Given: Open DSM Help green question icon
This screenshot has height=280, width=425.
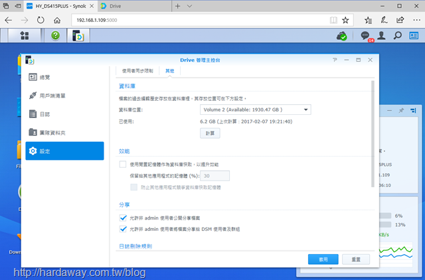Looking at the screenshot, I should (55, 35).
